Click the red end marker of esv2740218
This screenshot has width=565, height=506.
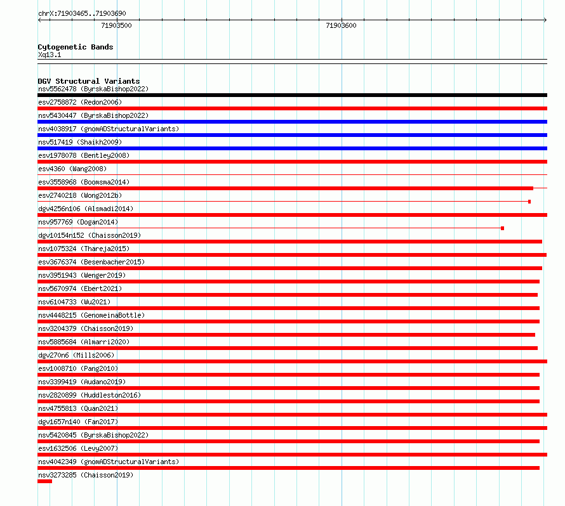pyautogui.click(x=529, y=202)
